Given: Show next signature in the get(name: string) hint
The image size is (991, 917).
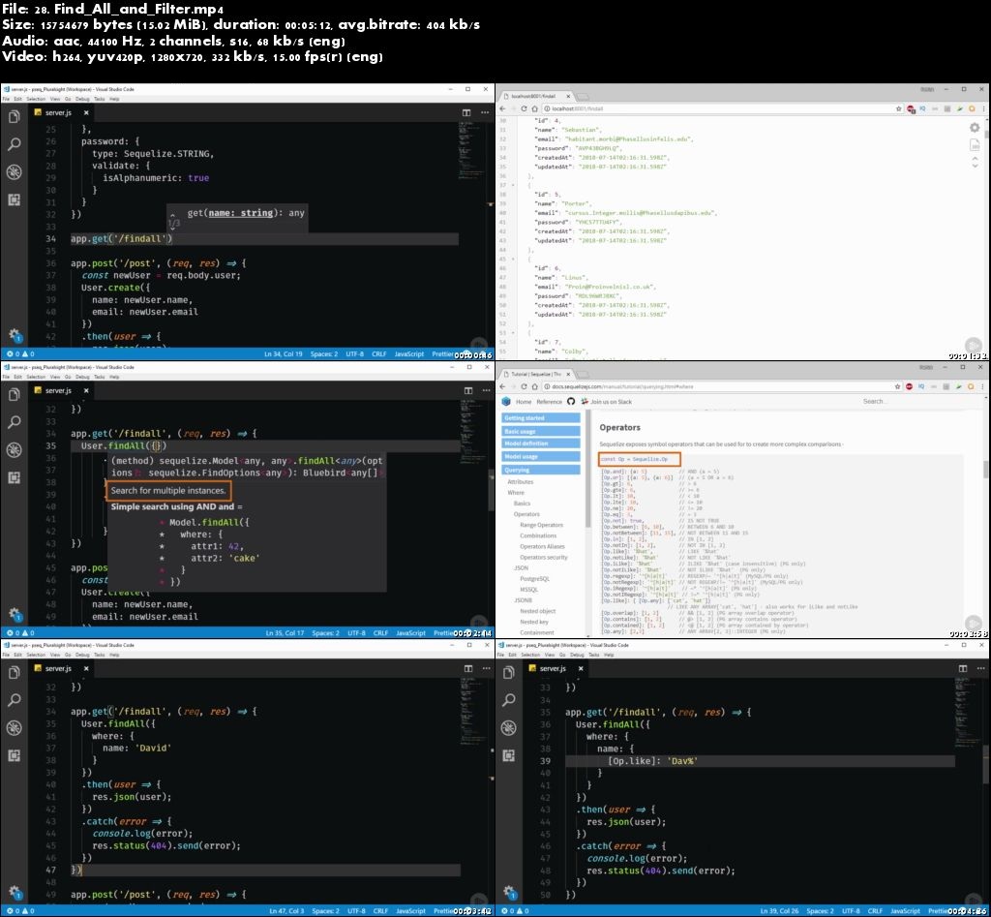Looking at the screenshot, I should coord(173,228).
